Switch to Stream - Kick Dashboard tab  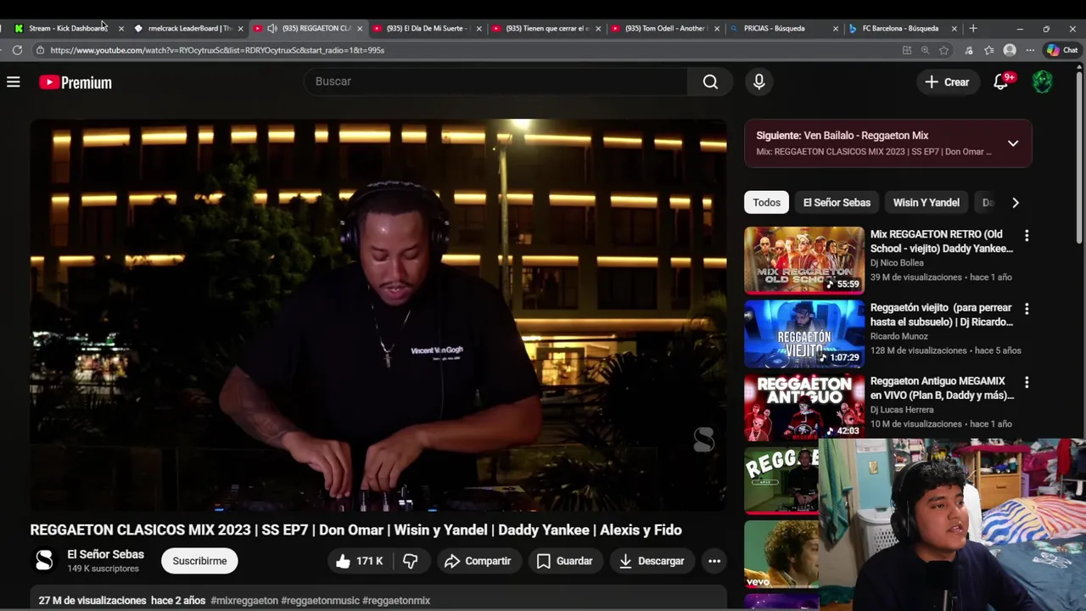[x=68, y=28]
